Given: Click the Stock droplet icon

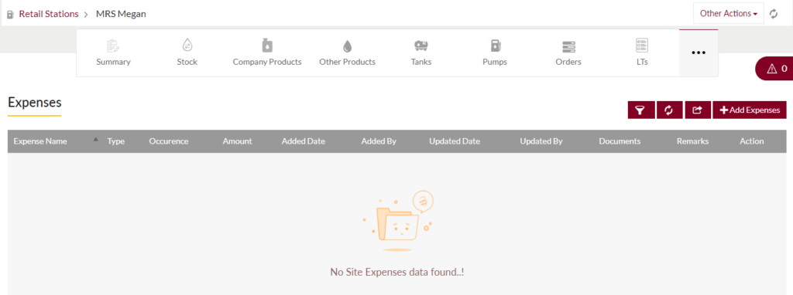Looking at the screenshot, I should [x=187, y=46].
